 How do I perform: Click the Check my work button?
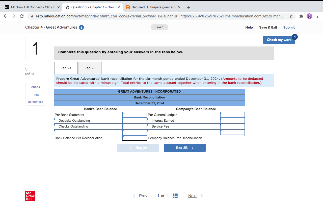279,40
